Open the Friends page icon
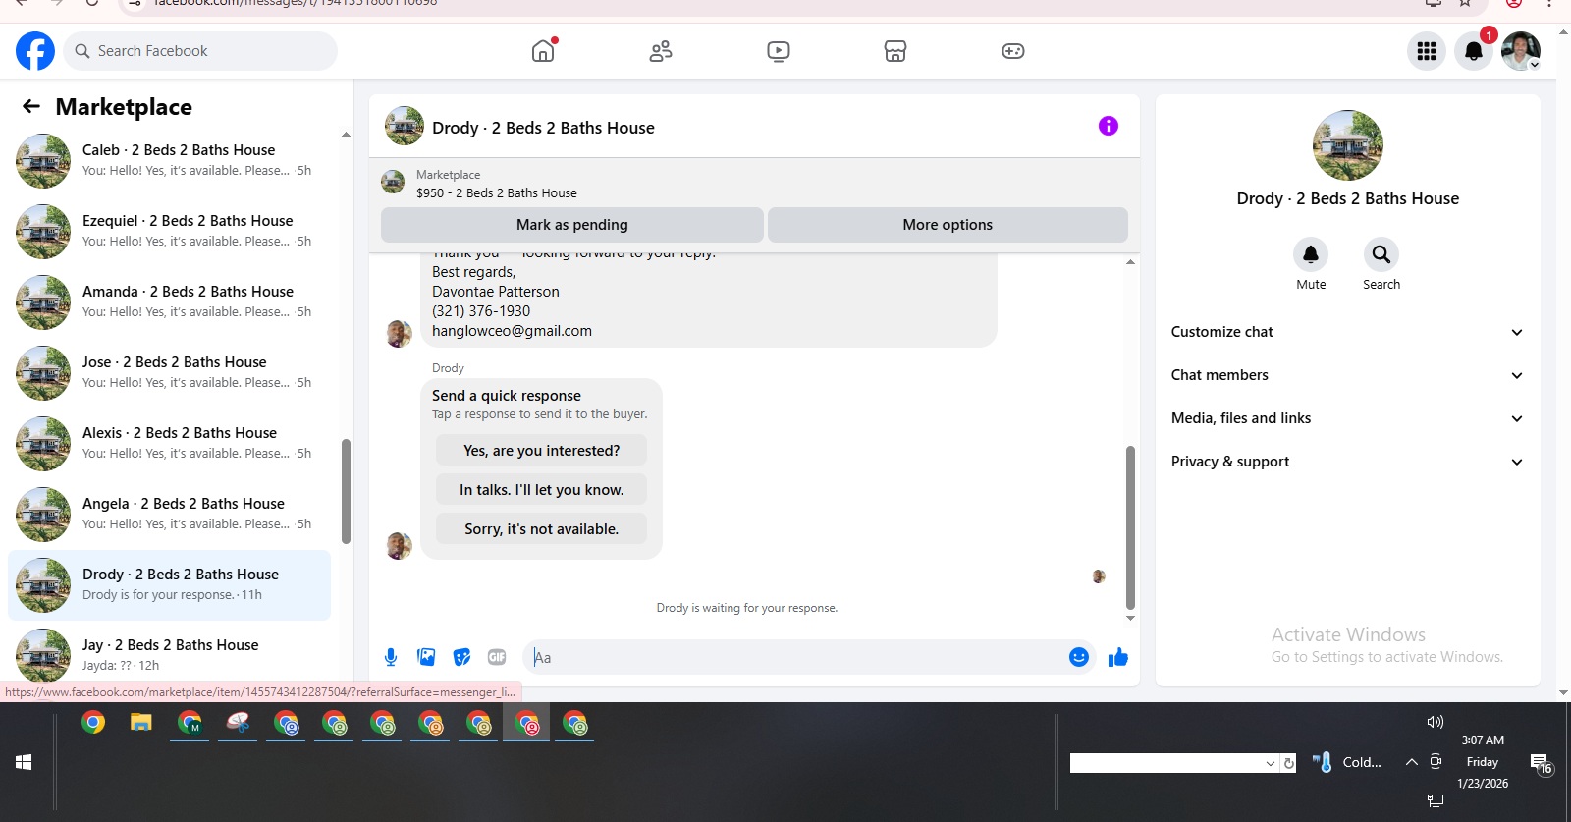 (661, 51)
